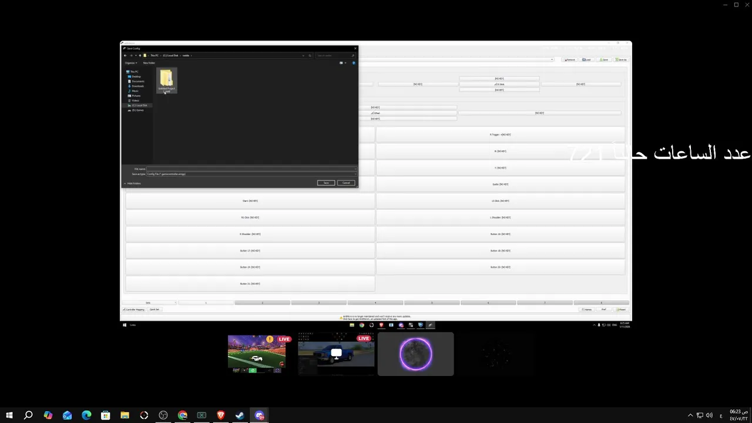Click New folder in the dialog toolbar
Screen dimensions: 752x423
[x=149, y=63]
